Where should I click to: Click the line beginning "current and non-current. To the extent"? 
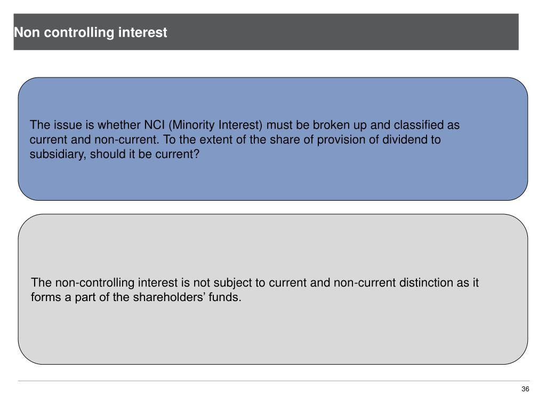(235, 140)
